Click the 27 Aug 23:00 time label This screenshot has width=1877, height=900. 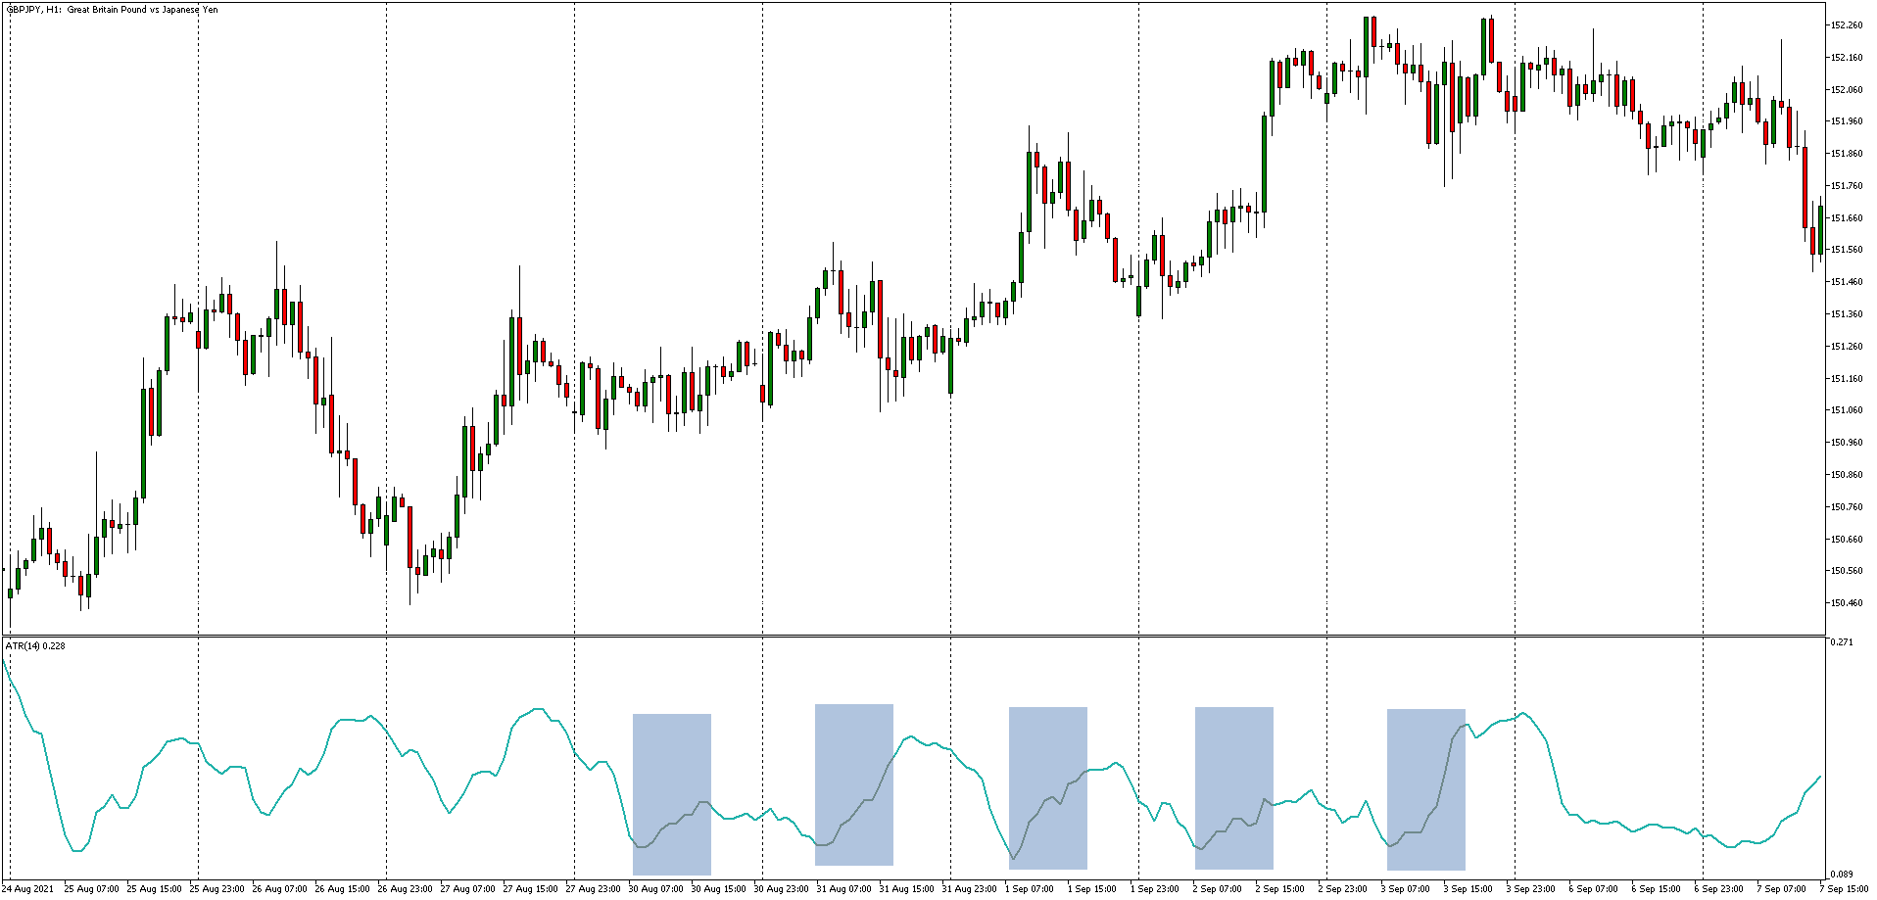(593, 889)
